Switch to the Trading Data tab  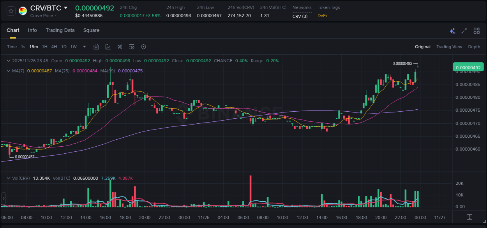tap(60, 30)
